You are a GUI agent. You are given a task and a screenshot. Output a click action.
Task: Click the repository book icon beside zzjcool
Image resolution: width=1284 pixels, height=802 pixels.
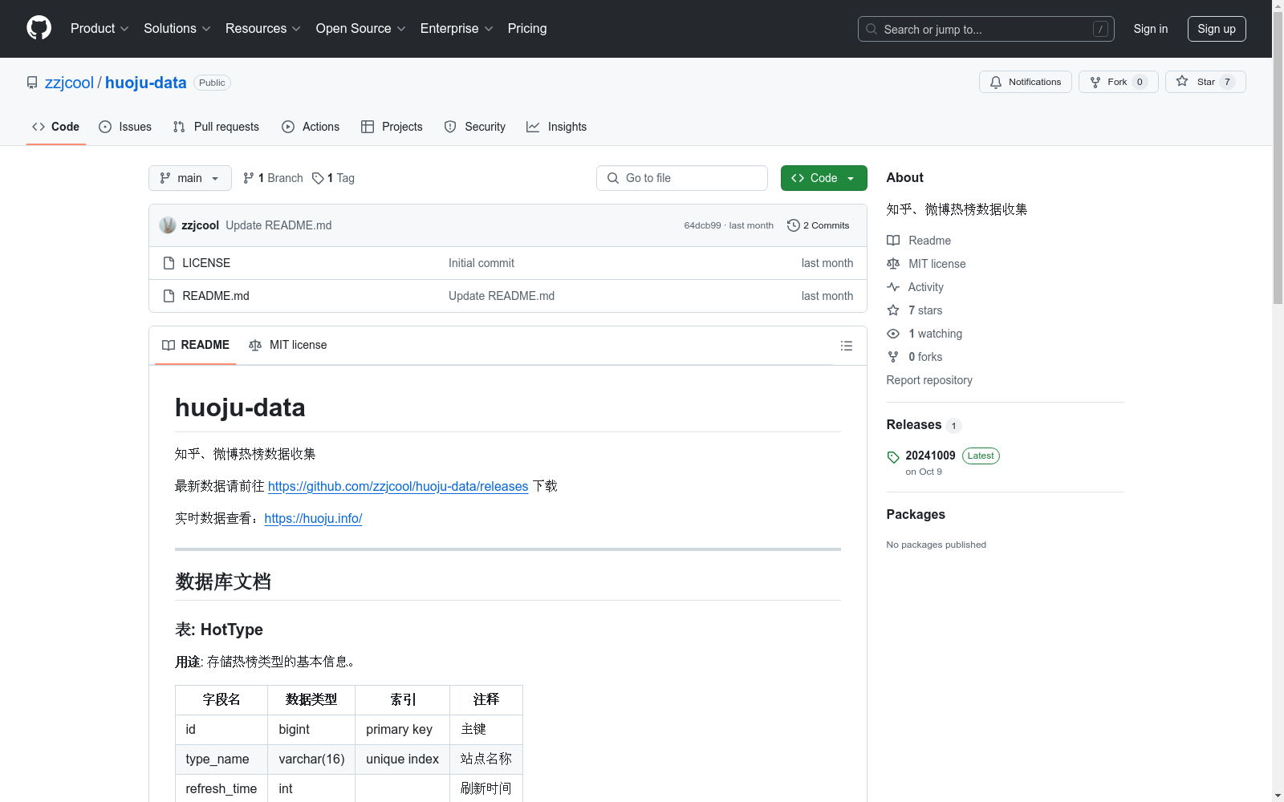tap(32, 83)
